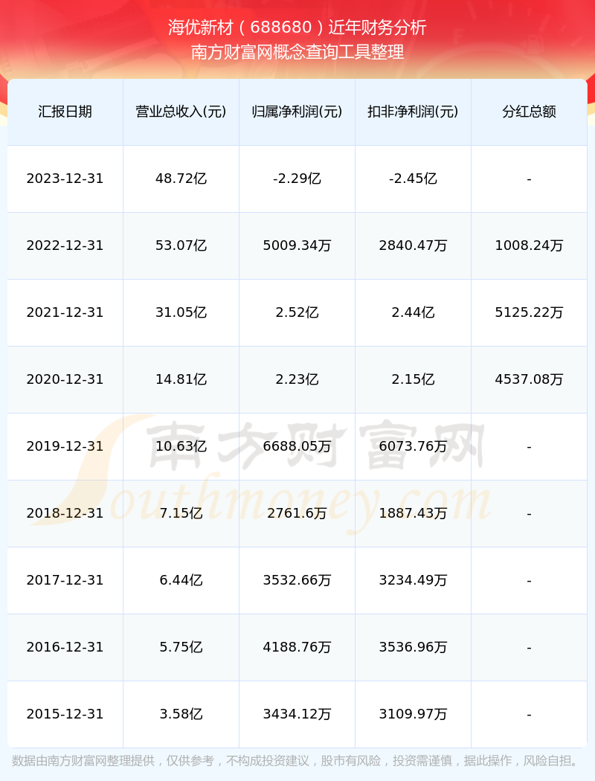This screenshot has width=595, height=781.
Task: Click the 扣非净利润(元) column header
Action: pyautogui.click(x=414, y=112)
